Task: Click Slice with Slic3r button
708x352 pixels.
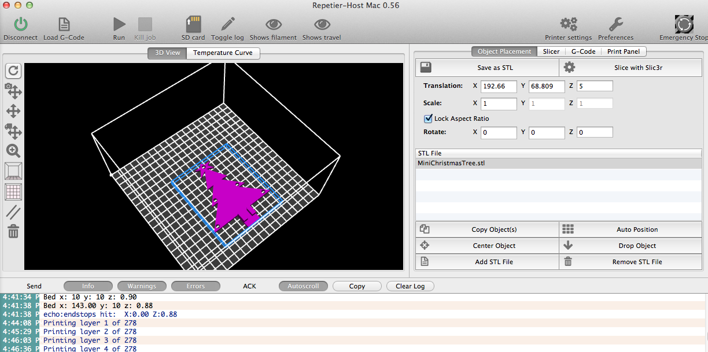Action: point(630,68)
